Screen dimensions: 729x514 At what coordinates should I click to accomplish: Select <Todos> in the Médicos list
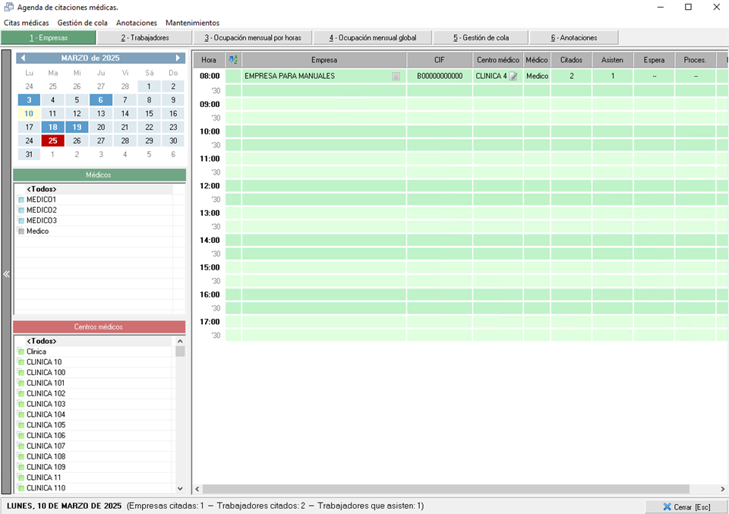42,189
